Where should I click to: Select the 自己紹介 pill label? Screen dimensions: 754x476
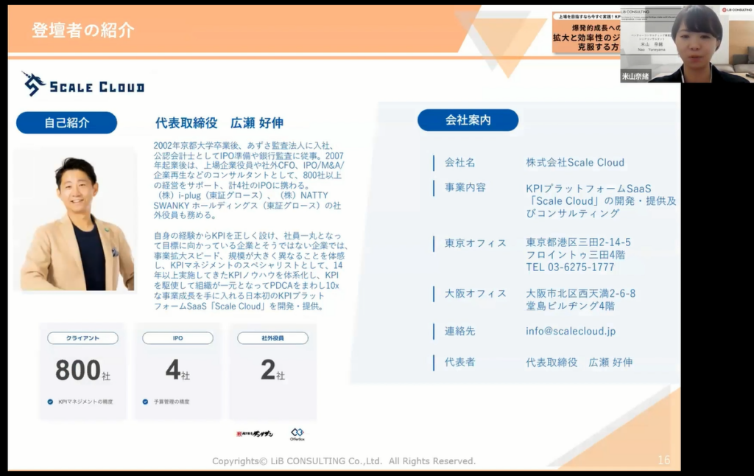coord(66,122)
